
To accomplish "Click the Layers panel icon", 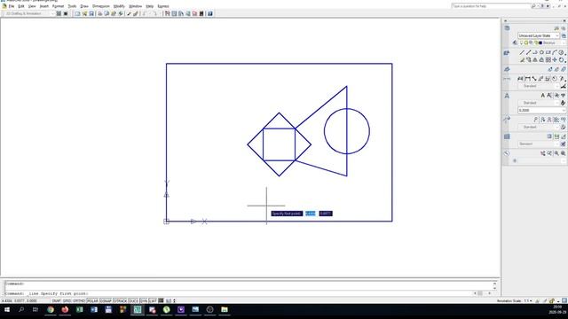I will (x=507, y=28).
